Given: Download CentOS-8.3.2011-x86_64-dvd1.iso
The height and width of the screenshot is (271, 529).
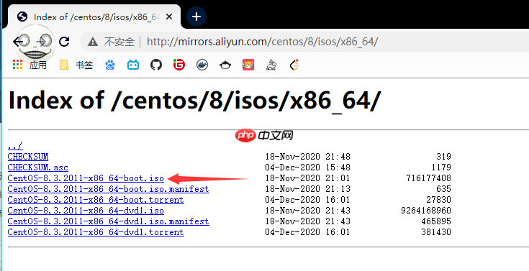Looking at the screenshot, I should coord(86,211).
